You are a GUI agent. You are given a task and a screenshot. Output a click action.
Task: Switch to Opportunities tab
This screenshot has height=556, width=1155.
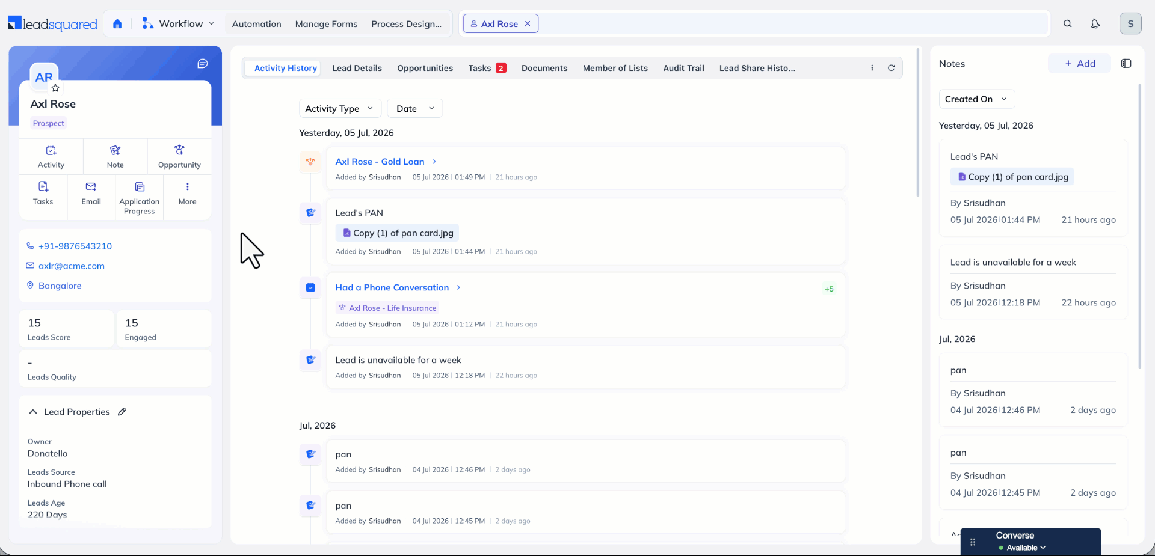[x=425, y=68]
